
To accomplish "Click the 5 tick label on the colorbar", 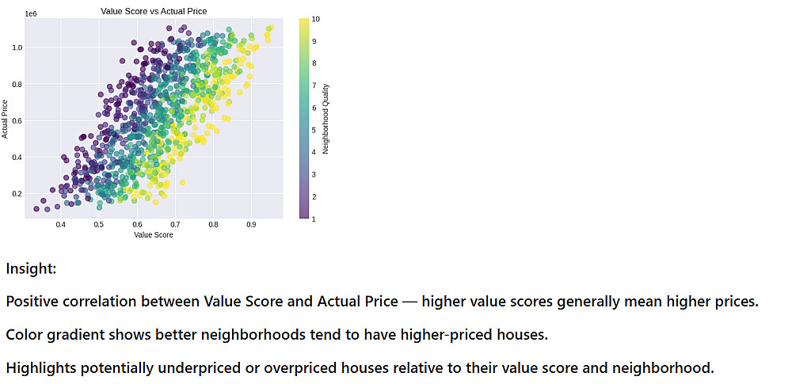I will pos(314,130).
